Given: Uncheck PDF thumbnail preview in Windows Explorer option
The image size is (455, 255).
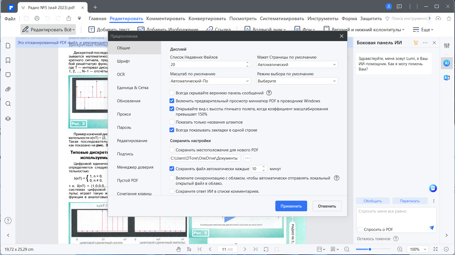Looking at the screenshot, I should tap(172, 101).
